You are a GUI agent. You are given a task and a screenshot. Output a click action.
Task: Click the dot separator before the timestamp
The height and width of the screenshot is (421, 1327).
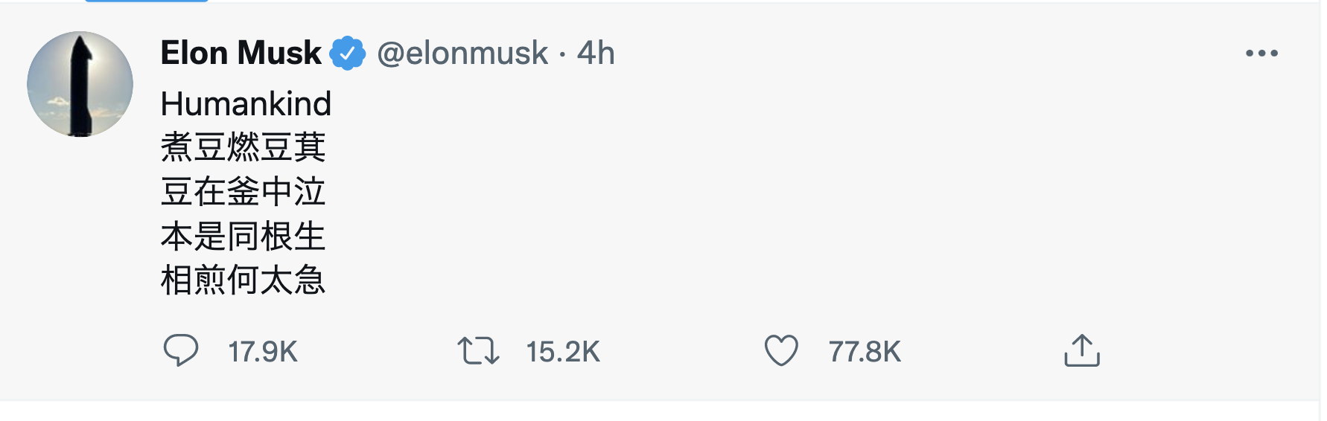coord(562,54)
